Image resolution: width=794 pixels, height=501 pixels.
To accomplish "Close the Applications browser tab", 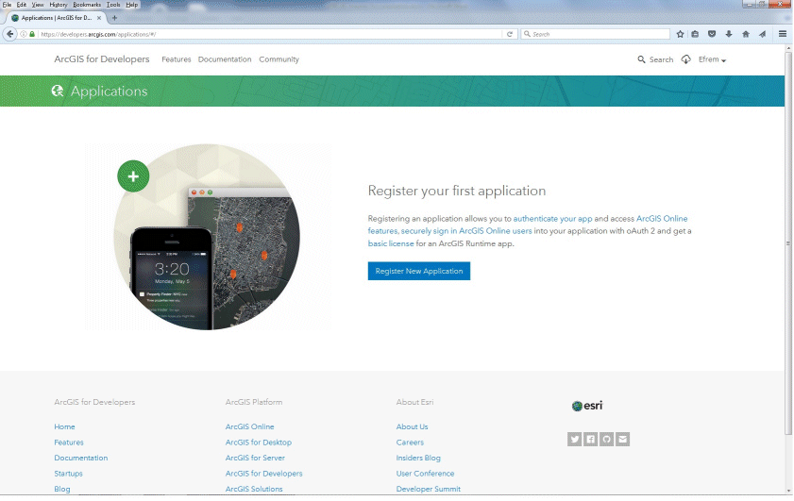I will (99, 18).
